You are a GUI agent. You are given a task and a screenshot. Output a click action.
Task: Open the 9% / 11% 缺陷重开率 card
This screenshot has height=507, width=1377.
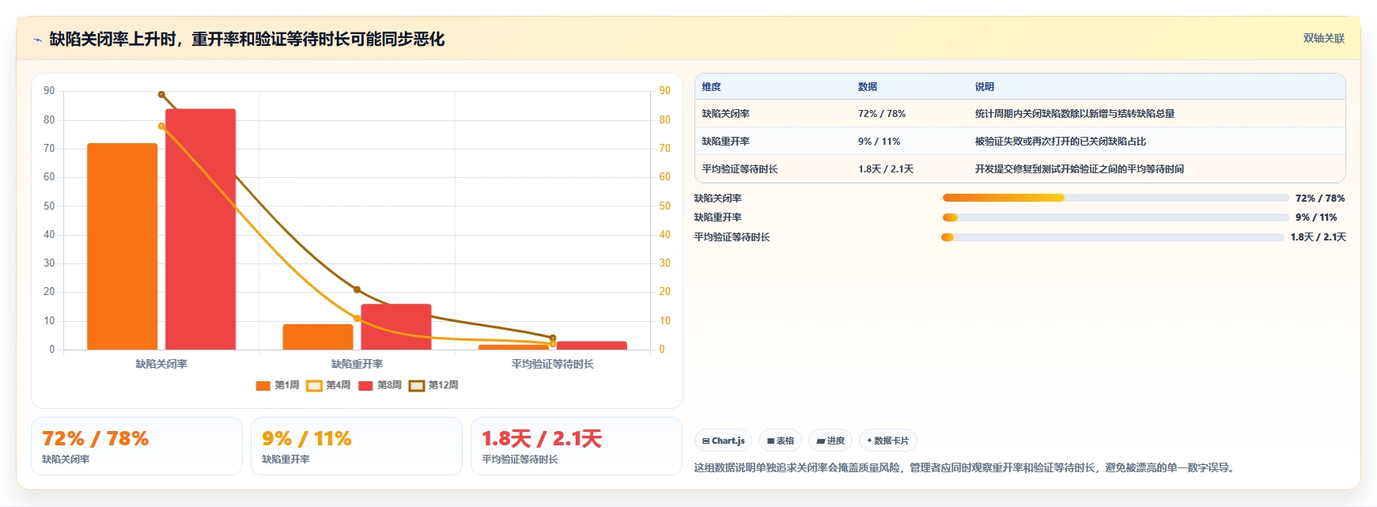(x=357, y=446)
